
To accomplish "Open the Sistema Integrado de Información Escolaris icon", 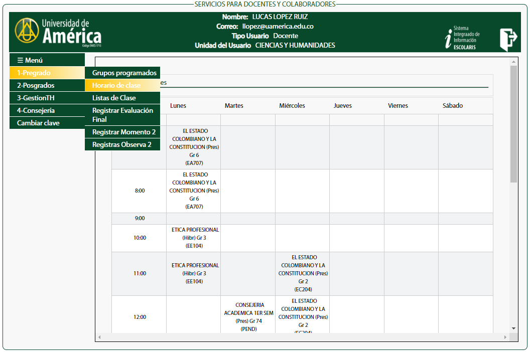I will click(462, 38).
